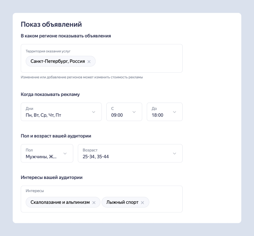Click the chevron arrow in the Дни field
Screen dimensions: 254x236
coord(94,112)
